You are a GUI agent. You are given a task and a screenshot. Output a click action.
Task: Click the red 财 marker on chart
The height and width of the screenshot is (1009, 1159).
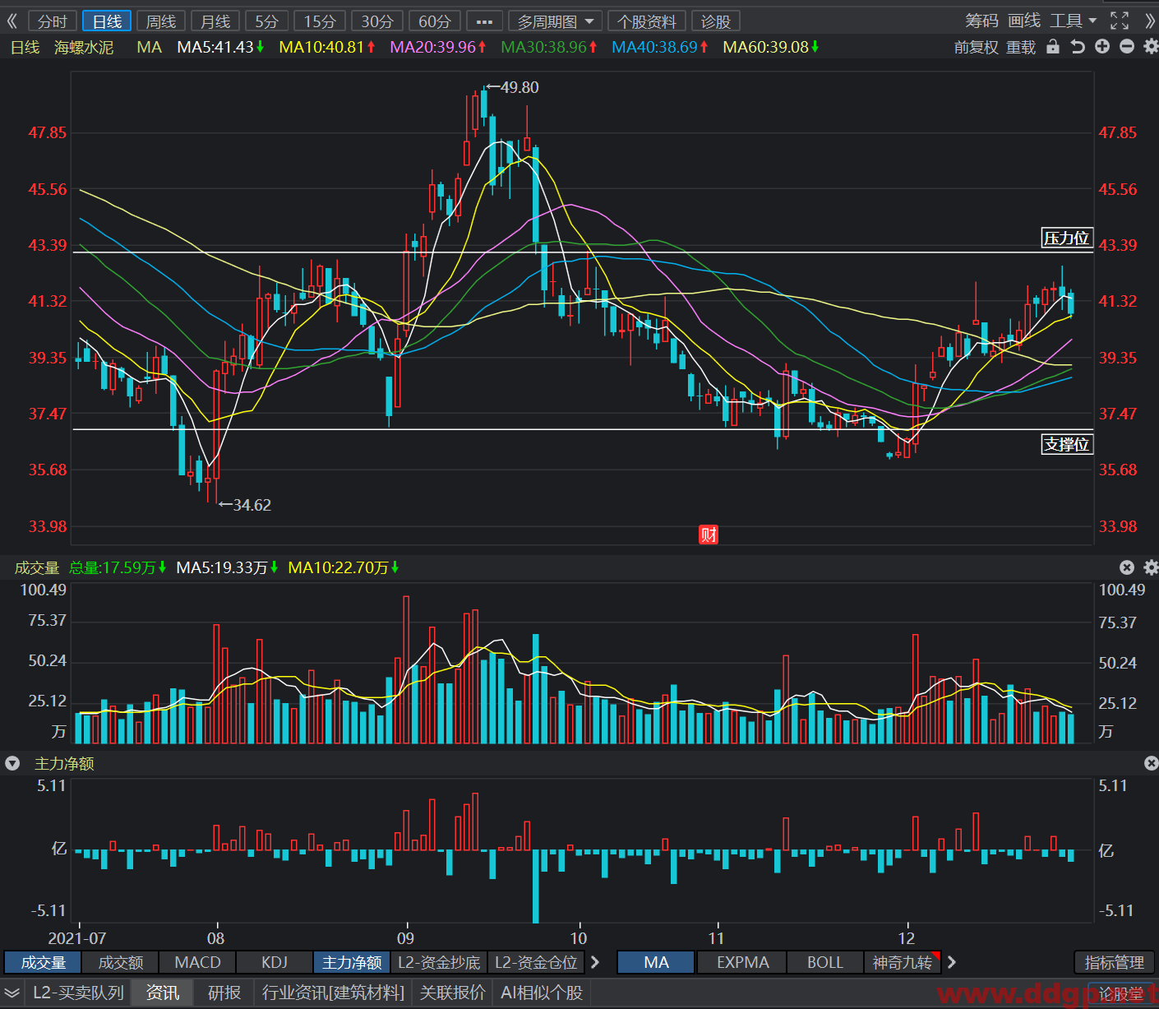click(709, 535)
